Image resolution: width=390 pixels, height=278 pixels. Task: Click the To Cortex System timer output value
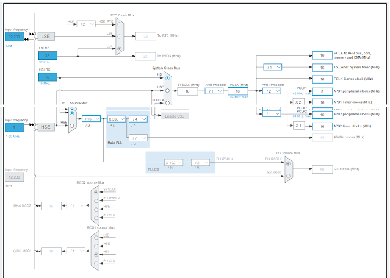coord(322,68)
